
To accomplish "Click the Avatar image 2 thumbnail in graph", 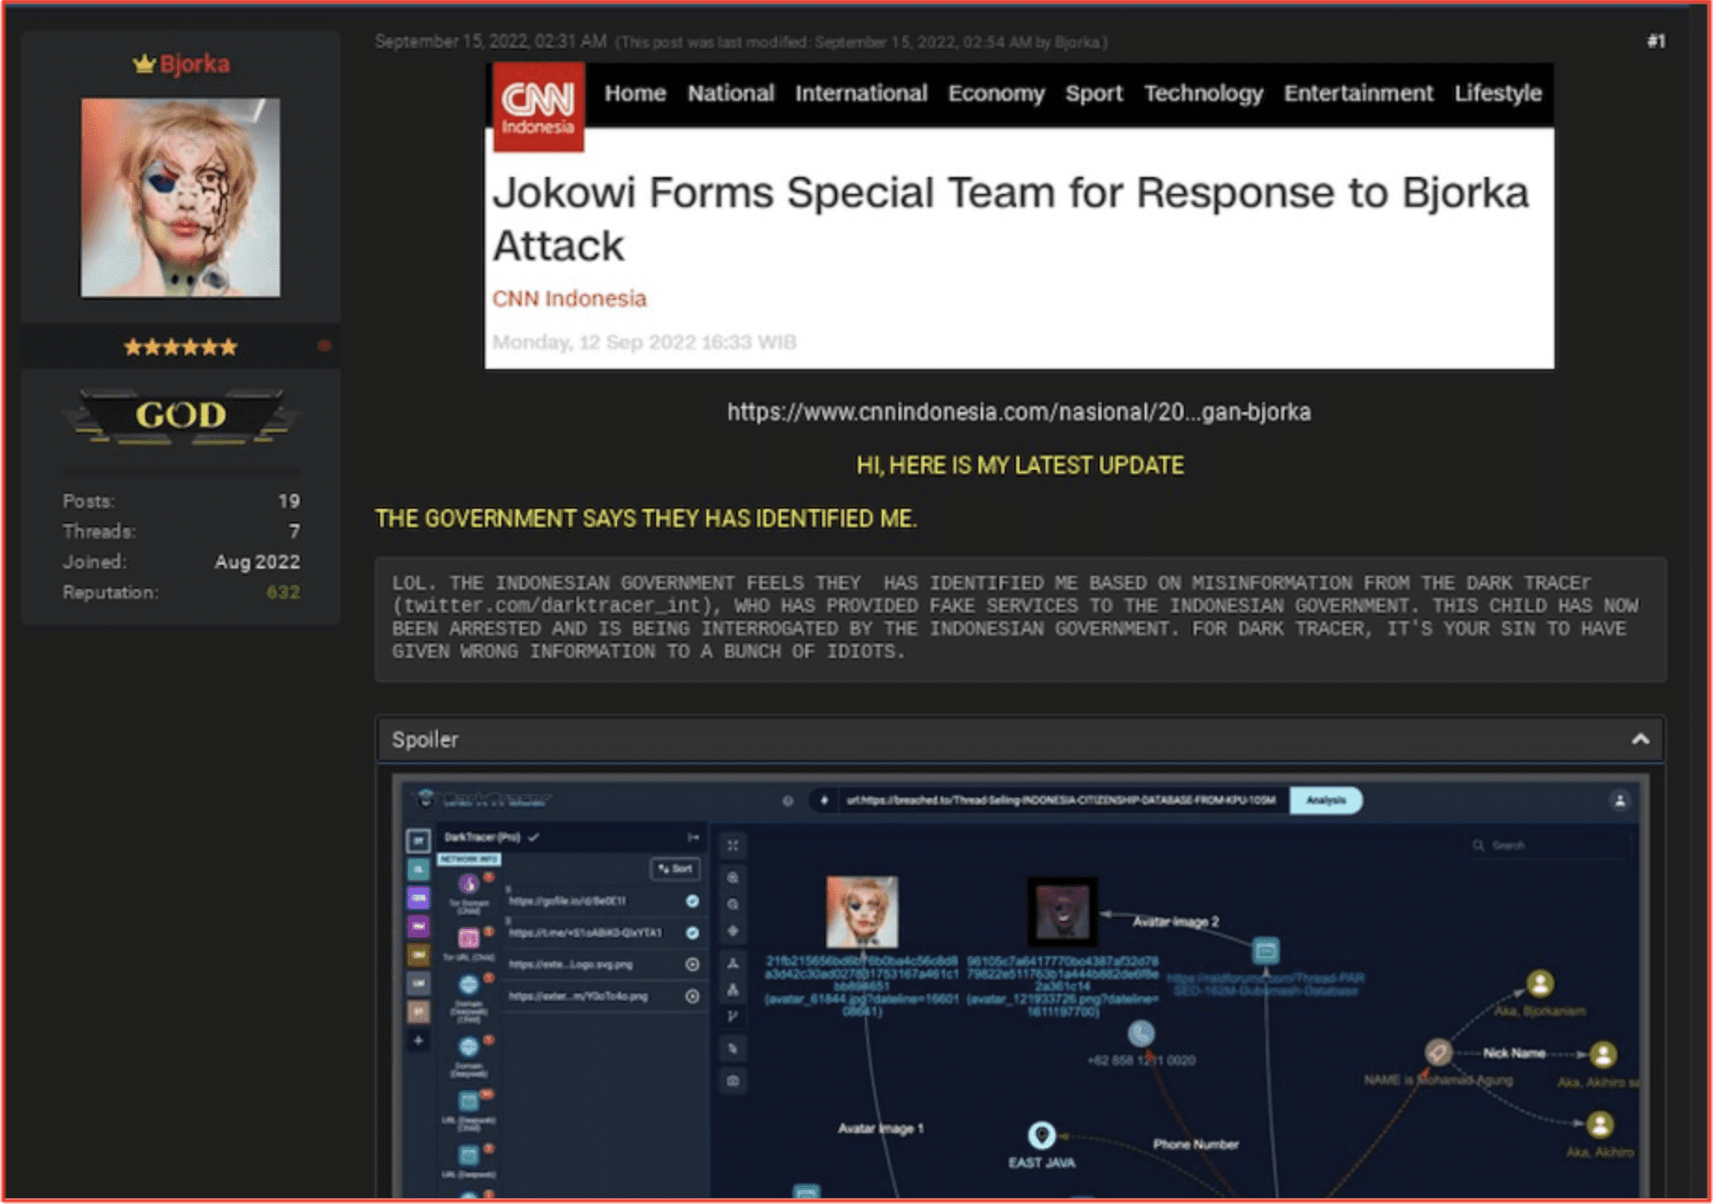I will (x=1062, y=911).
